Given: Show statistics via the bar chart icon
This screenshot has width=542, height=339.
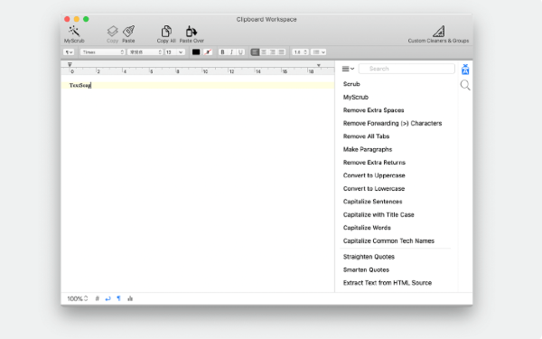Looking at the screenshot, I should tap(130, 298).
